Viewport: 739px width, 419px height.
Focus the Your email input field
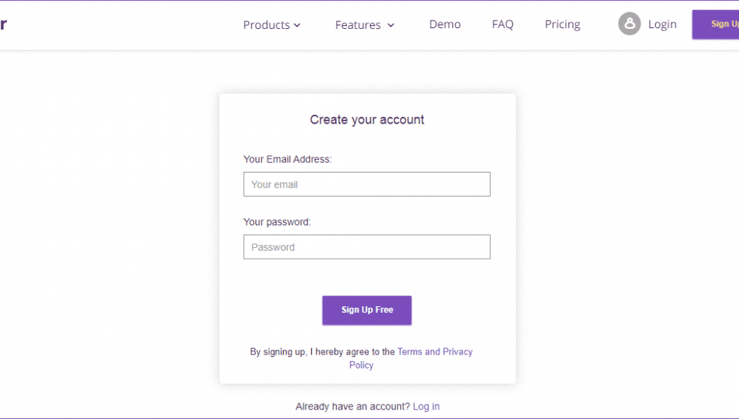(367, 184)
